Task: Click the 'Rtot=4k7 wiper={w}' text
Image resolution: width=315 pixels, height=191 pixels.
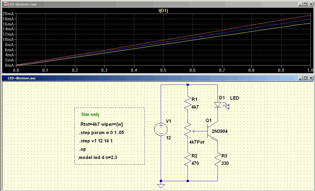Action: coord(102,124)
